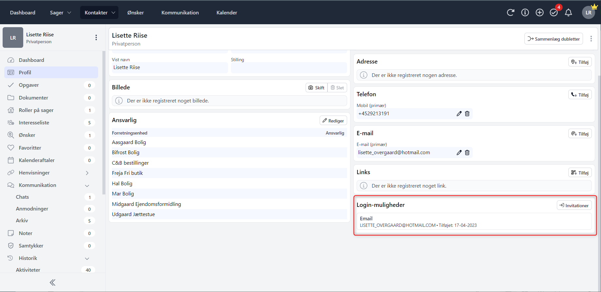
Task: Click the Invitationer button
Action: [x=574, y=205]
